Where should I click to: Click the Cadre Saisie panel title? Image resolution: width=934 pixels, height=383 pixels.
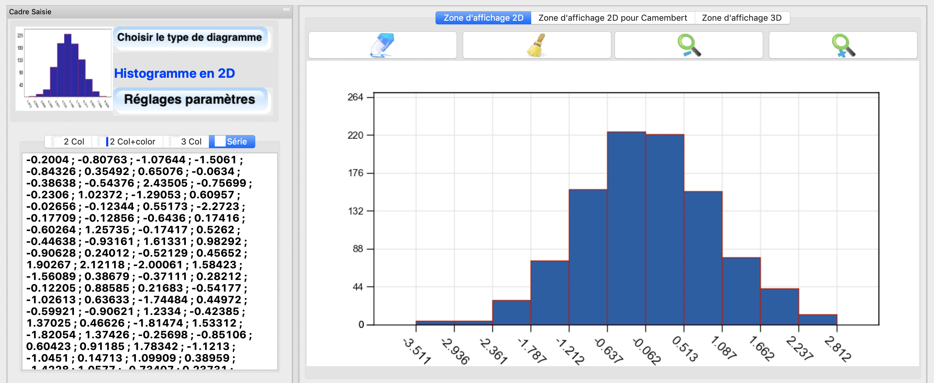click(x=30, y=12)
